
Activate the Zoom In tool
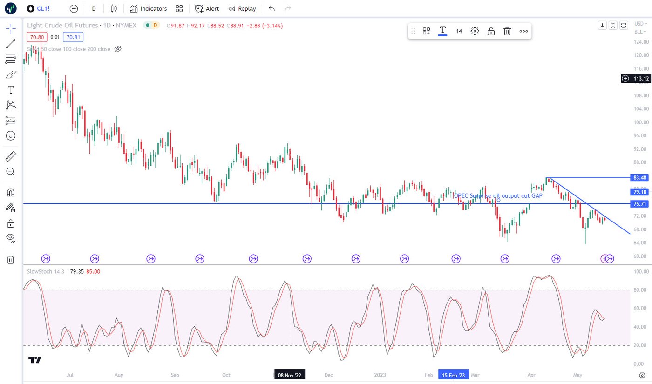pos(10,171)
